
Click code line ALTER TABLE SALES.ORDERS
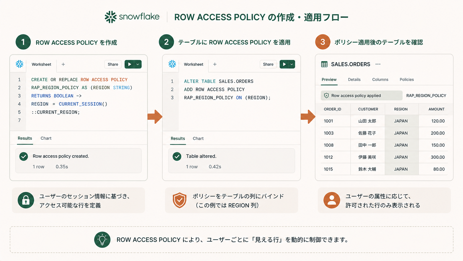pyautogui.click(x=219, y=81)
